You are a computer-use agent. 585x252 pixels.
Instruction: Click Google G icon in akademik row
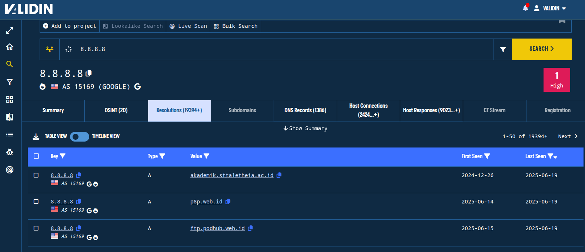point(89,184)
